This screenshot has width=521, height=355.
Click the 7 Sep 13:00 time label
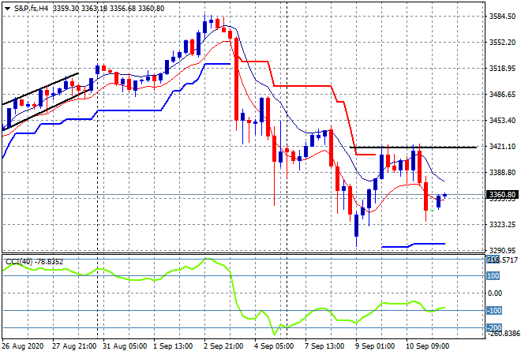[324, 346]
